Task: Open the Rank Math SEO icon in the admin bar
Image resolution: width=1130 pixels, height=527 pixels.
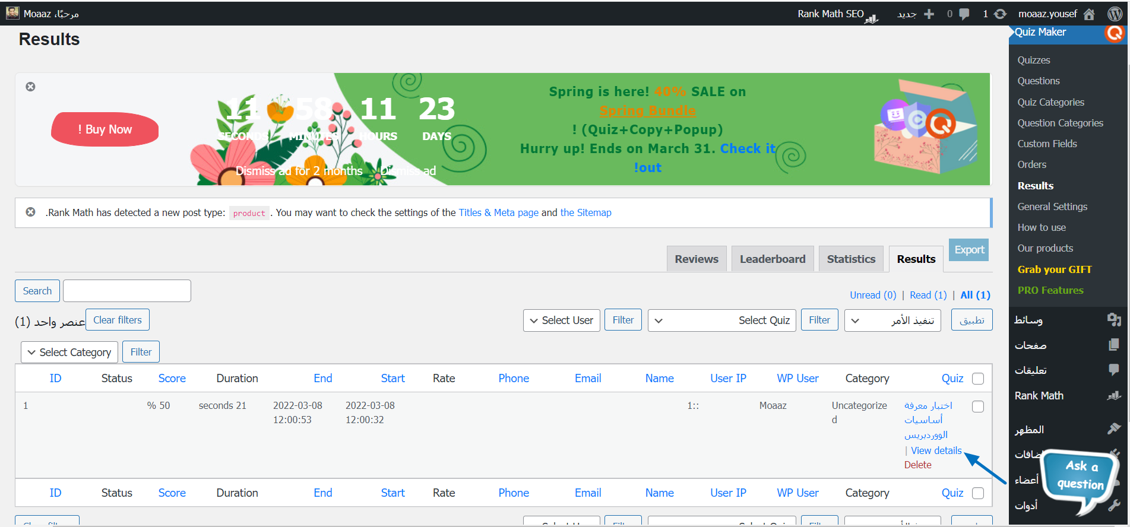Action: point(872,18)
